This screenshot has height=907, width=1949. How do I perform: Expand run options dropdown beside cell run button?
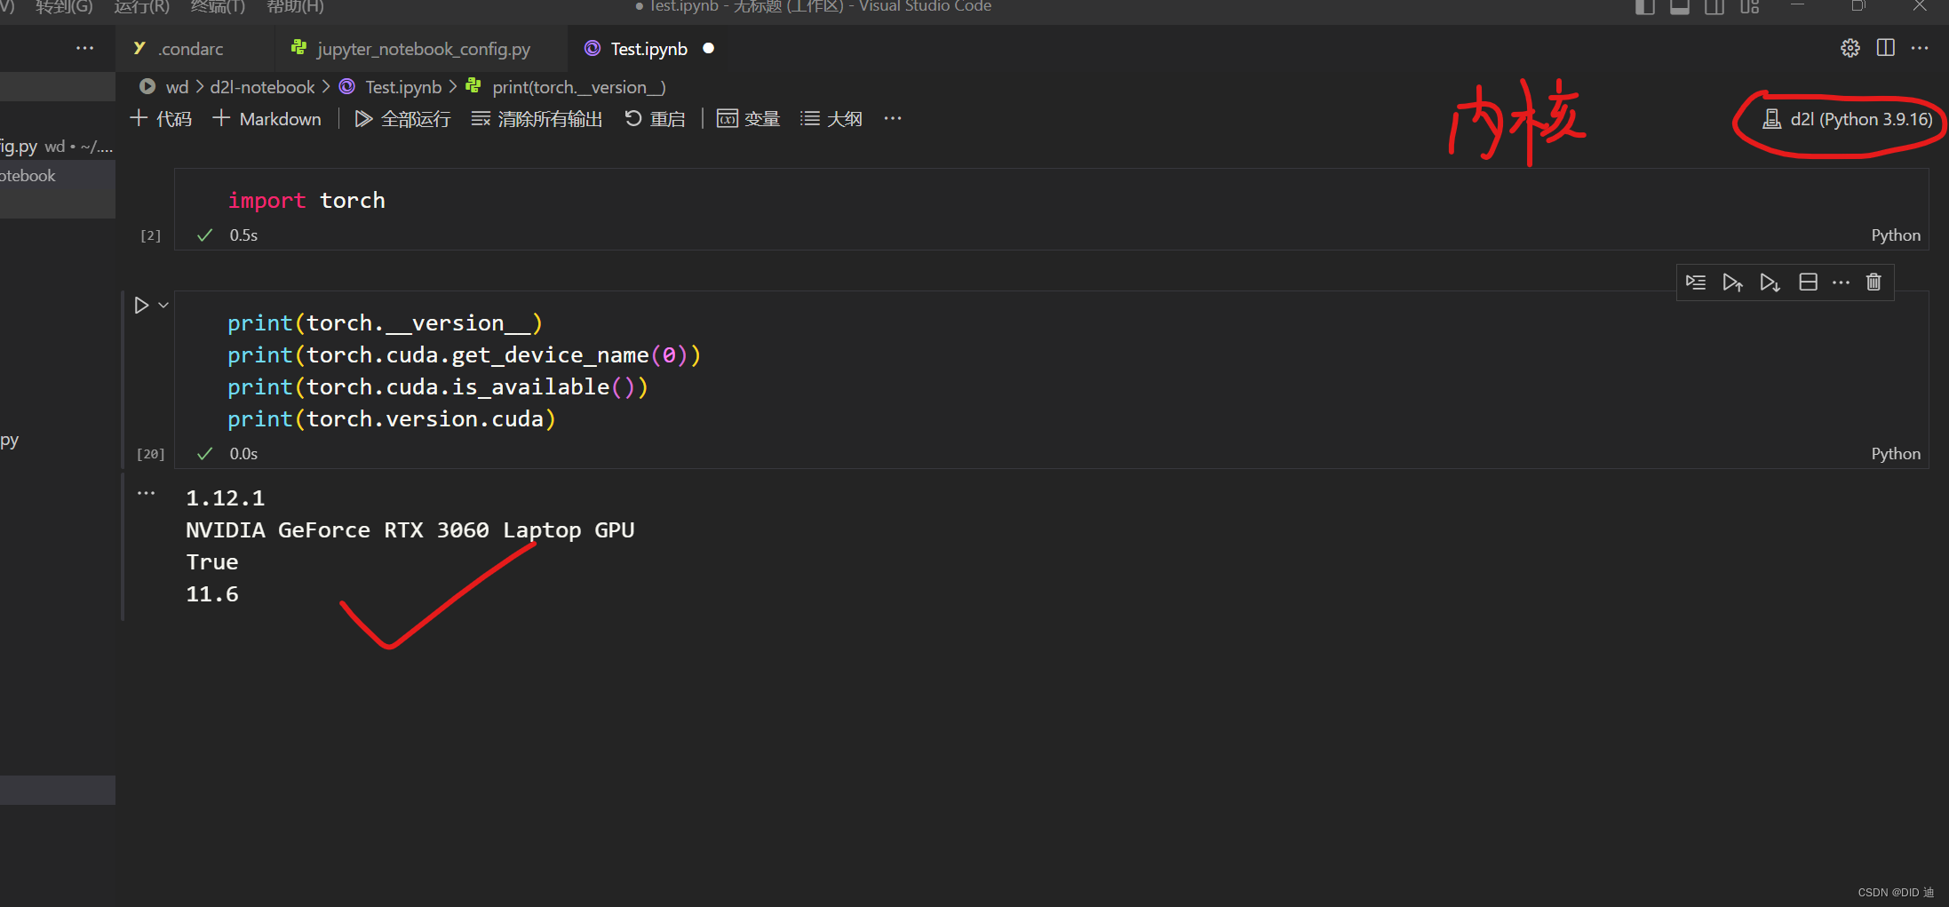[163, 306]
